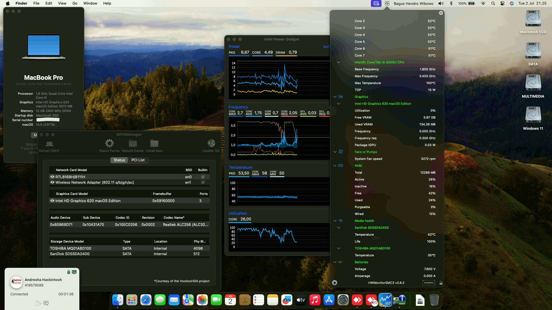Image resolution: width=552 pixels, height=310 pixels.
Task: Open the File menu
Action: point(36,3)
